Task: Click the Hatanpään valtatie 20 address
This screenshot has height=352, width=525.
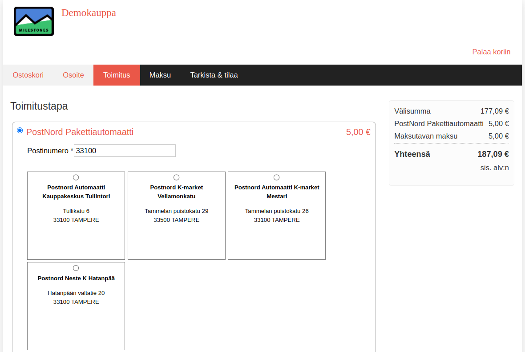Action: [x=76, y=293]
